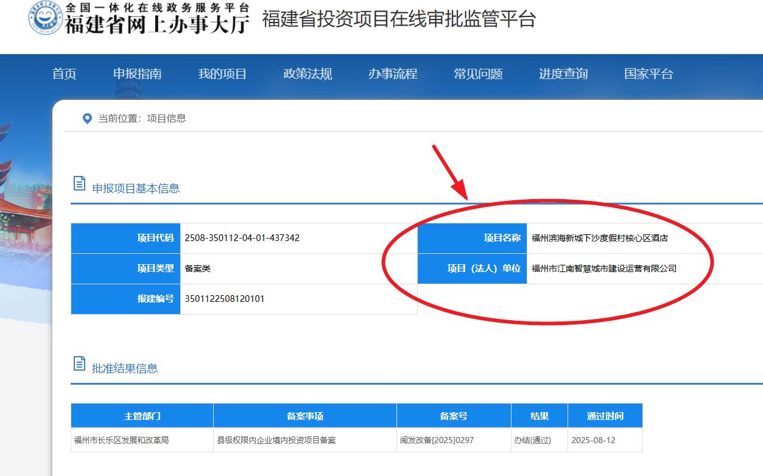Viewport: 763px width, 476px height.
Task: Go to 我的项目 in the navigation bar
Action: [x=222, y=74]
